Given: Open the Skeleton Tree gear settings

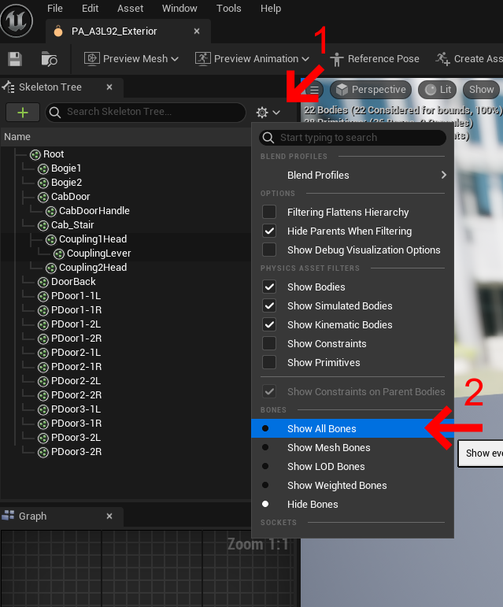Looking at the screenshot, I should point(268,113).
